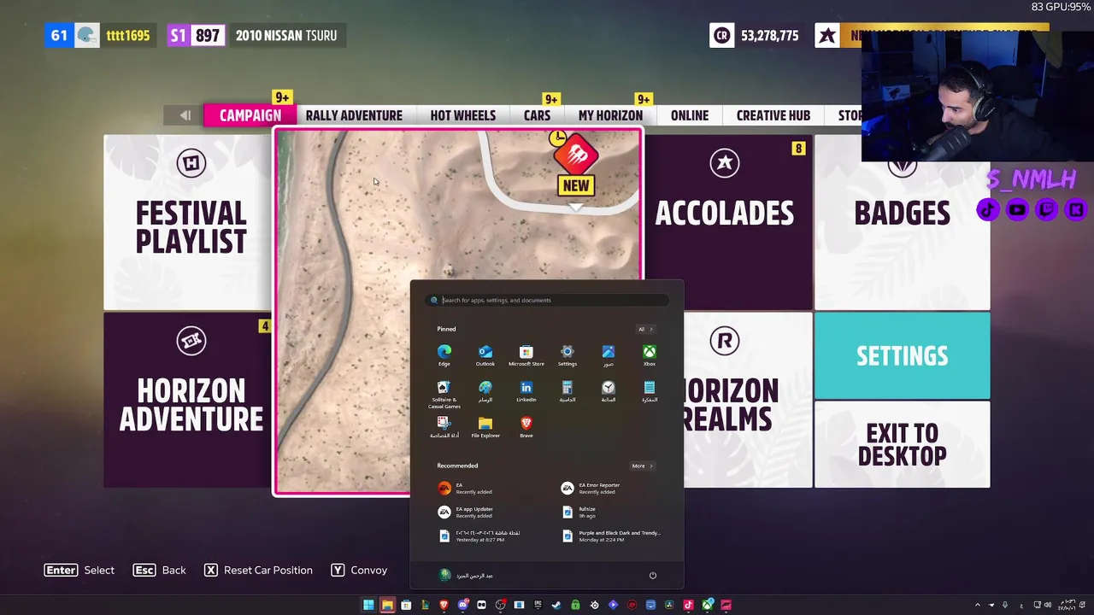Open the game Settings tile

(902, 355)
